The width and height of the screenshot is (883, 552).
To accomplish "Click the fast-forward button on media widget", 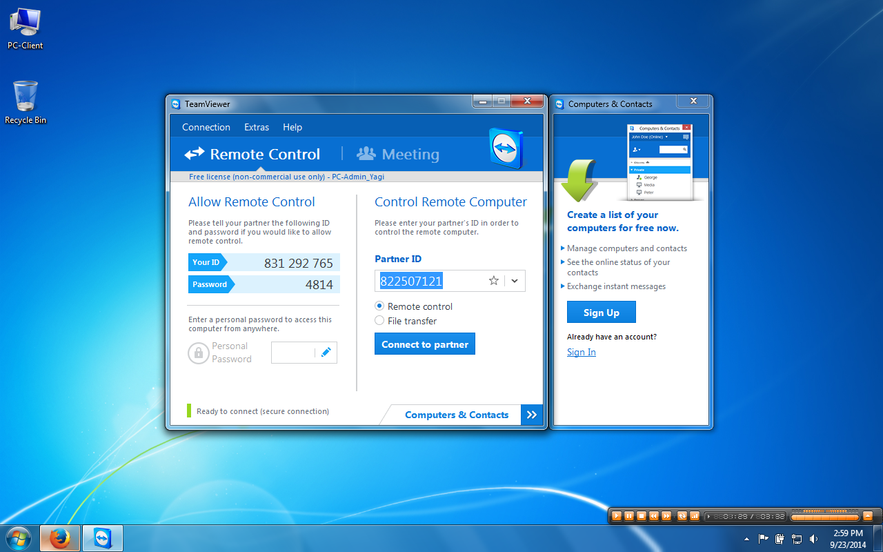I will (666, 516).
